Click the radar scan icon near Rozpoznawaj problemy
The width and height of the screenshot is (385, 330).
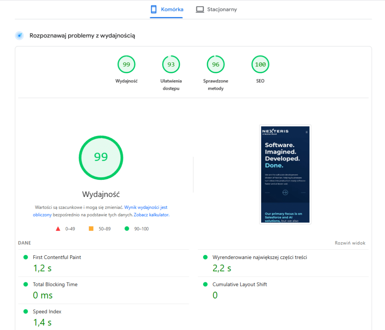19,36
